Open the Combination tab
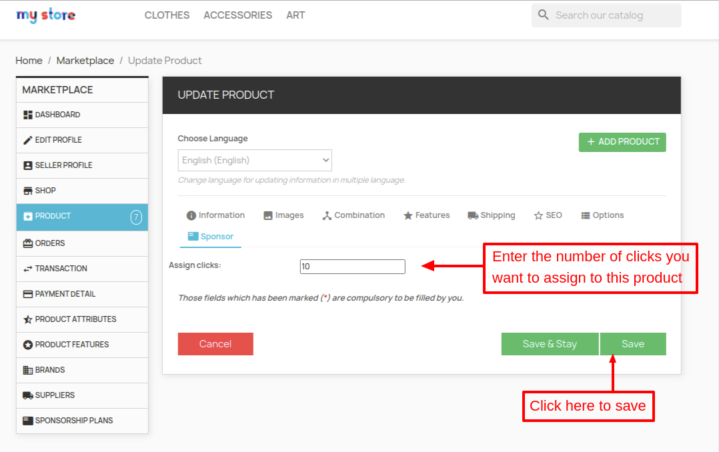 (x=353, y=215)
